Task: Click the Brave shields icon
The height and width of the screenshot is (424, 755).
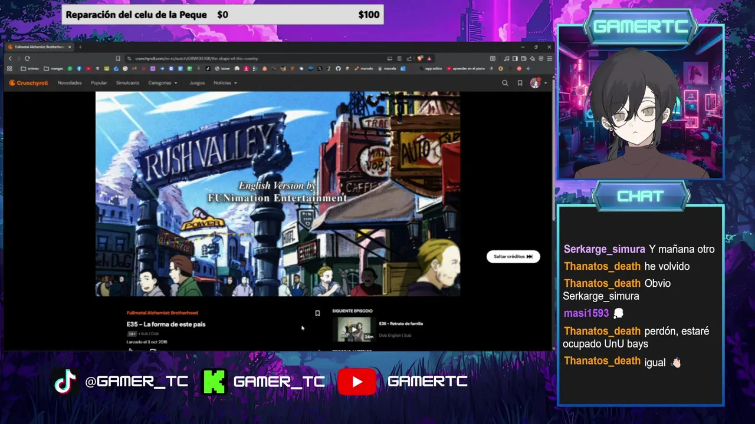Action: [x=419, y=58]
